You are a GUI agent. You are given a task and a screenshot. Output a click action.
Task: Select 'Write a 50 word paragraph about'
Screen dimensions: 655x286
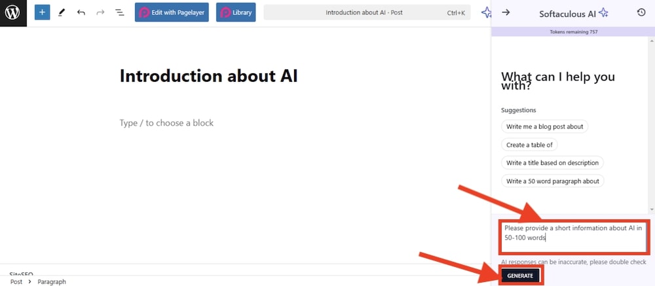tap(552, 181)
